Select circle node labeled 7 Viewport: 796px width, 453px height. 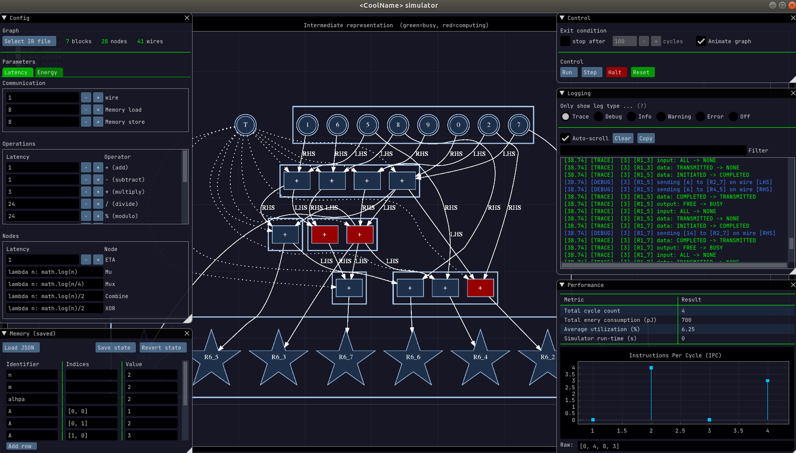click(x=519, y=125)
